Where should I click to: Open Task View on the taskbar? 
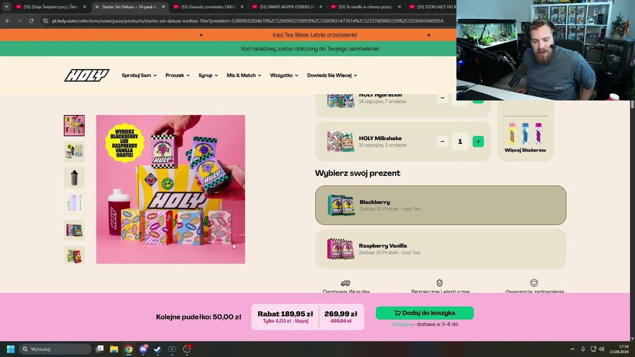click(x=100, y=349)
